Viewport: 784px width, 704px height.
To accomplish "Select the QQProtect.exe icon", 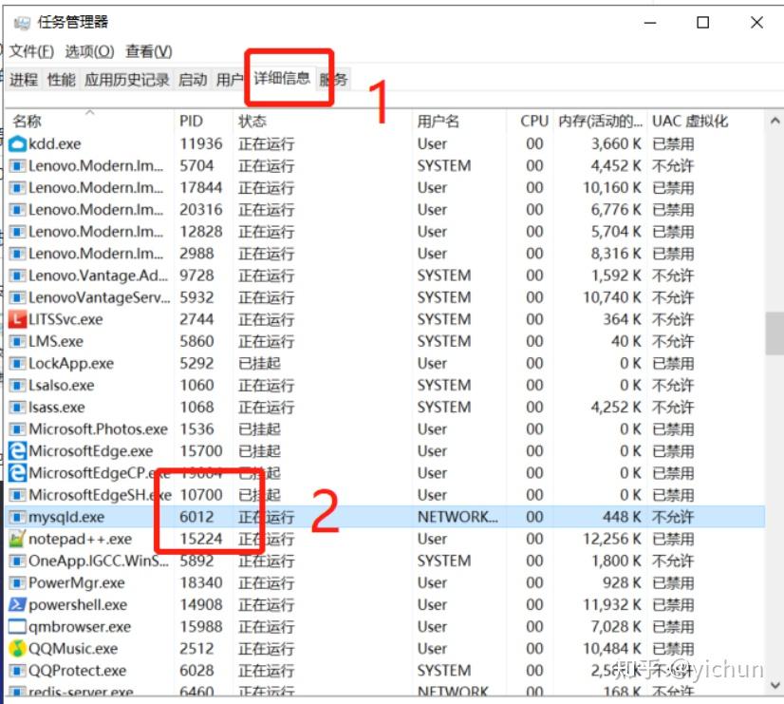I will tap(17, 671).
